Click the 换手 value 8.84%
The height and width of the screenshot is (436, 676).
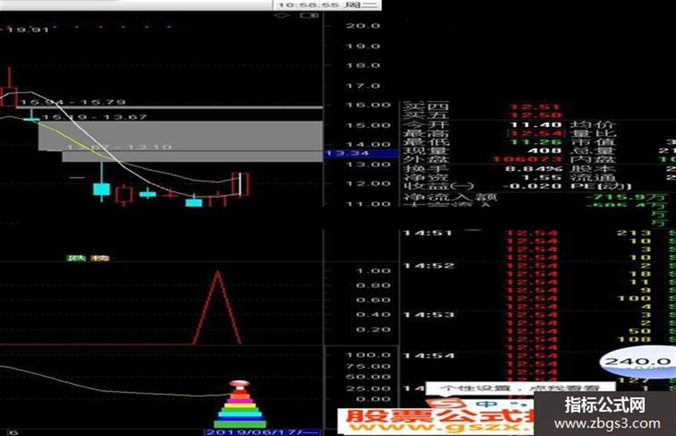[x=534, y=169]
